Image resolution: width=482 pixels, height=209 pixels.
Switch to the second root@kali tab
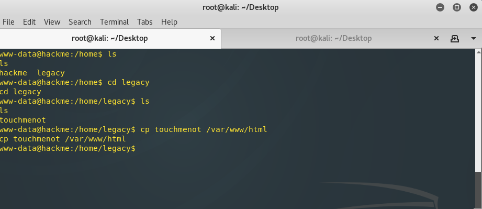click(333, 38)
